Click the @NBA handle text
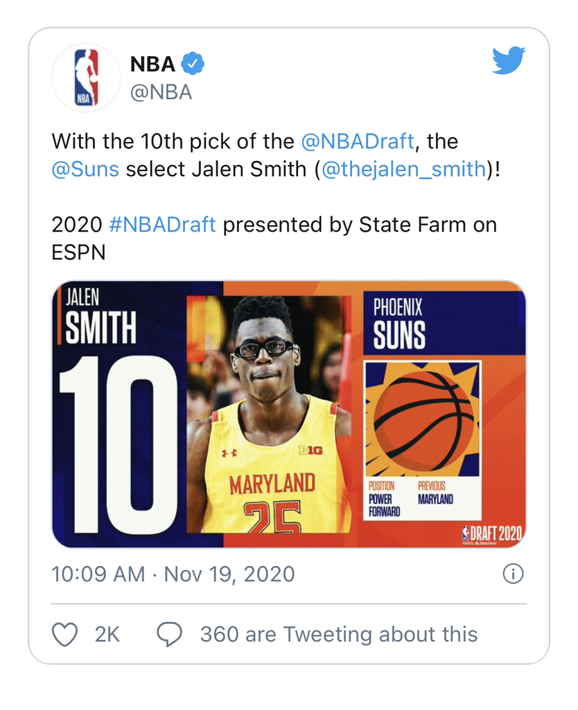The image size is (578, 710). pyautogui.click(x=161, y=92)
